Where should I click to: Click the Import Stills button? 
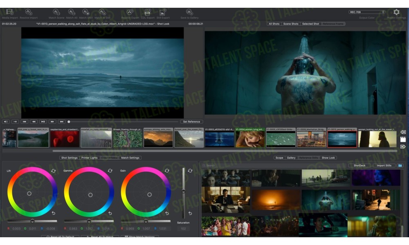click(x=384, y=166)
